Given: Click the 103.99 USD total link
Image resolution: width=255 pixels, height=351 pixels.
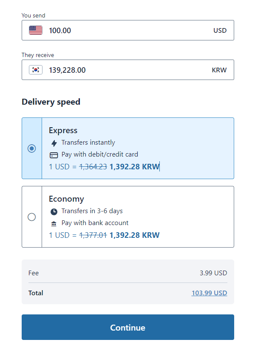Looking at the screenshot, I should [x=209, y=293].
